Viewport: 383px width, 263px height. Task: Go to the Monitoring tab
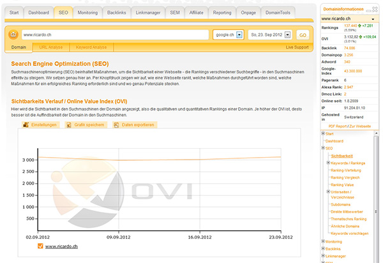[x=87, y=13]
